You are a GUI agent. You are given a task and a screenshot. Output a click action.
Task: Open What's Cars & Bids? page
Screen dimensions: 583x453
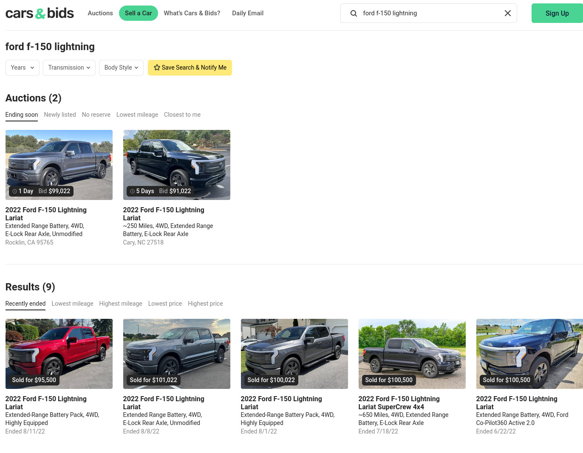coord(192,13)
